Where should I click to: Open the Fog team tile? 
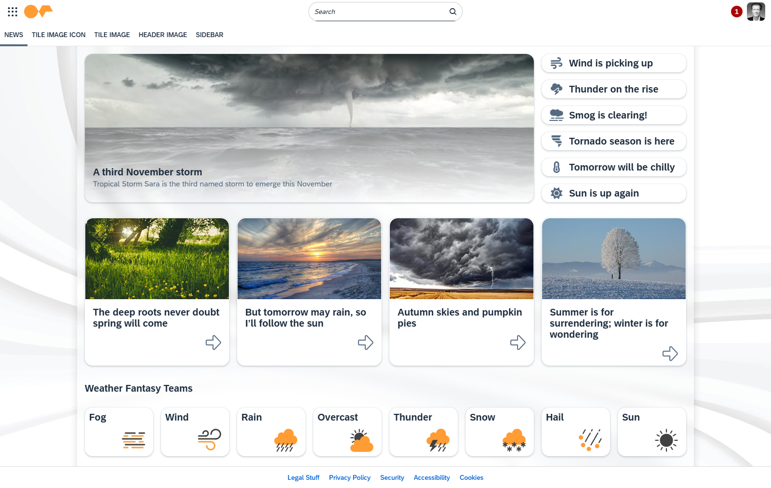tap(119, 432)
